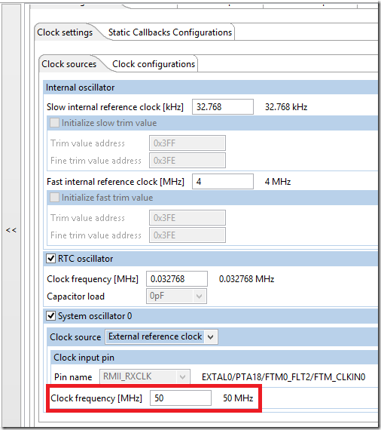Click EXTAL0/PTA18/FTM0_FLT2/FTM_CLKIN0 pin text
The image size is (381, 430).
(284, 377)
